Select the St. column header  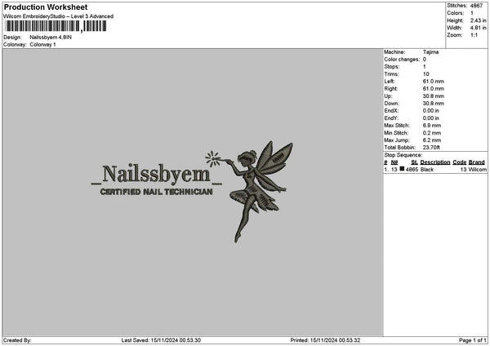pos(414,162)
